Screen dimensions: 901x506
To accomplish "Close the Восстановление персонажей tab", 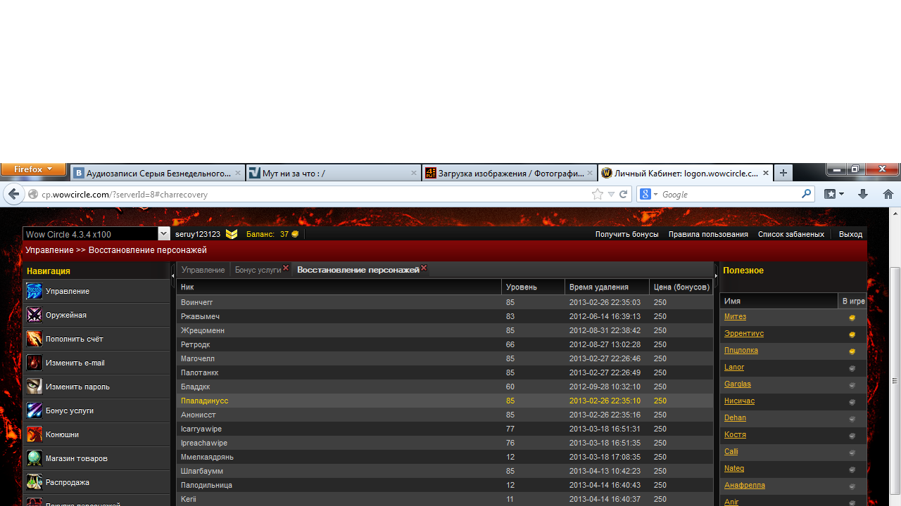I will point(424,268).
